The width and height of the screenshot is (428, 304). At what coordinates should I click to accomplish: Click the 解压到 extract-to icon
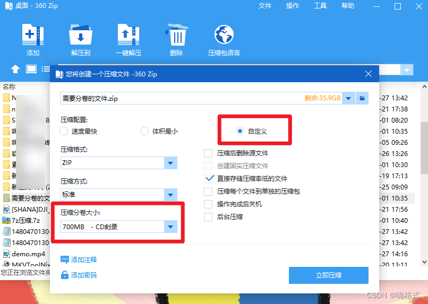(81, 34)
